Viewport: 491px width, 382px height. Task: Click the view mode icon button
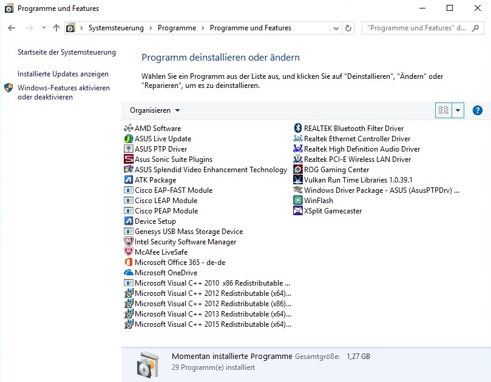click(444, 110)
